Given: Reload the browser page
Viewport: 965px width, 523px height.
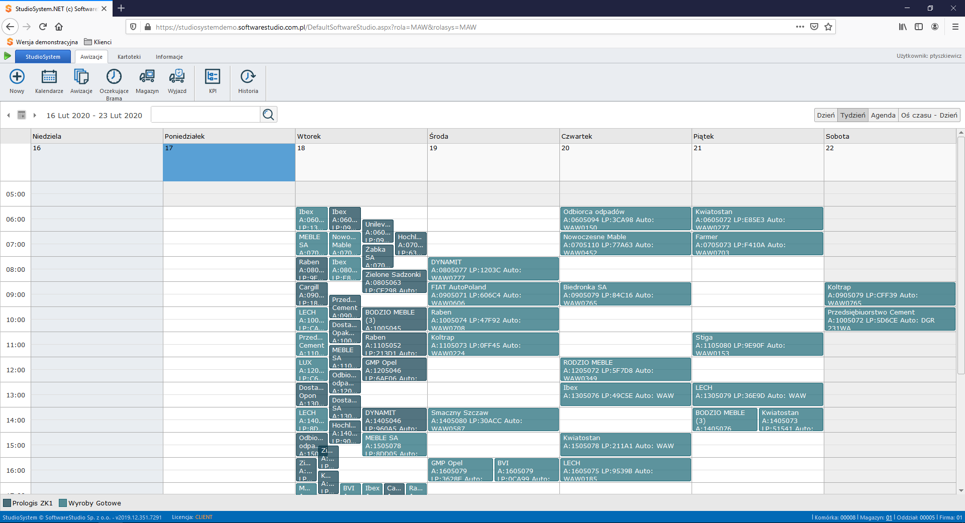Looking at the screenshot, I should tap(43, 27).
